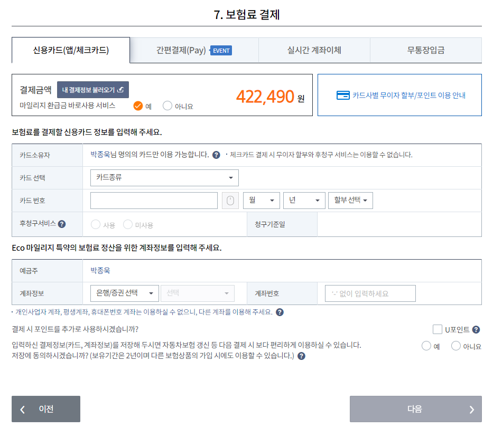
Task: Select 예 to save payment info
Action: point(426,346)
